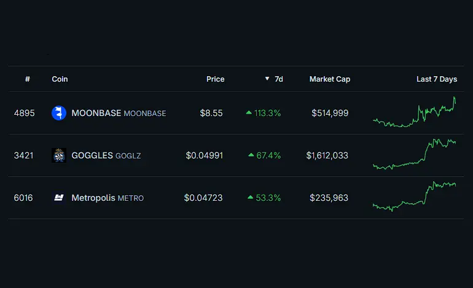This screenshot has height=288, width=473.
Task: Open the GOGGLES GOGLZ coin link
Action: [106, 155]
